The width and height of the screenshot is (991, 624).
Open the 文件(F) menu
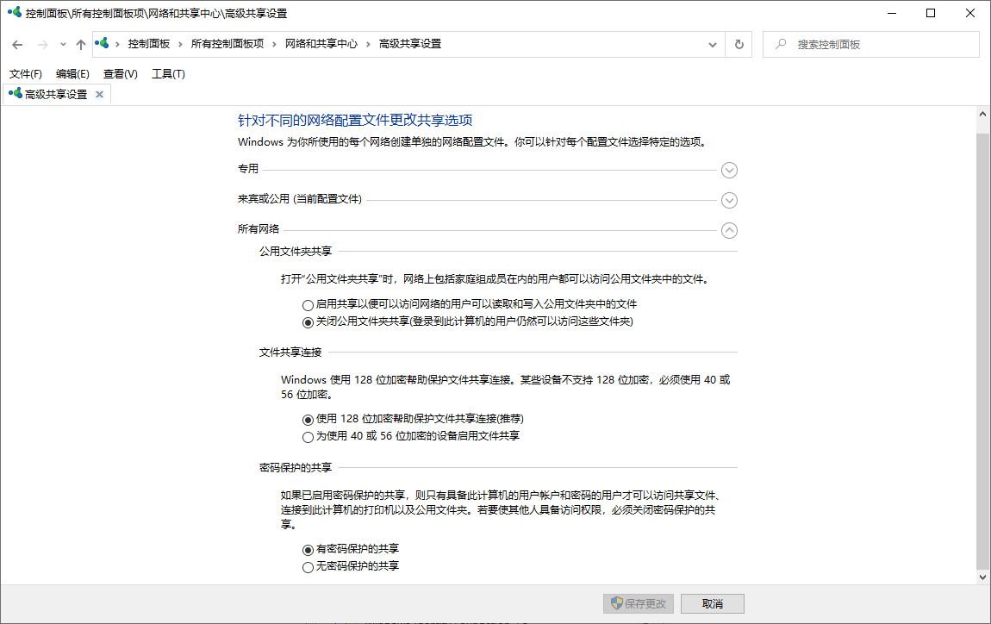(x=25, y=74)
